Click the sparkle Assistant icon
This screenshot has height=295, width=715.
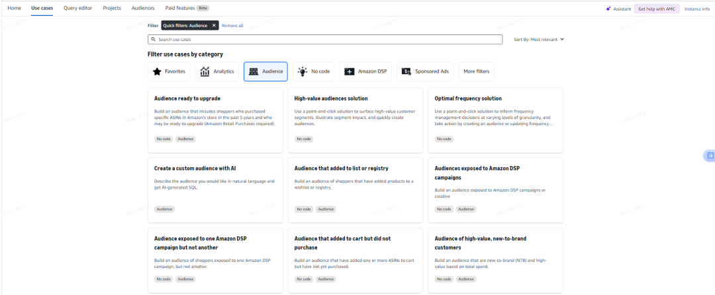(608, 9)
